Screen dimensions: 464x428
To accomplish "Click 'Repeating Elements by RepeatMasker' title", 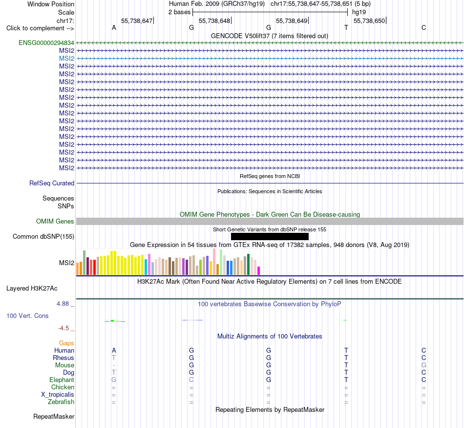I will (x=270, y=409).
